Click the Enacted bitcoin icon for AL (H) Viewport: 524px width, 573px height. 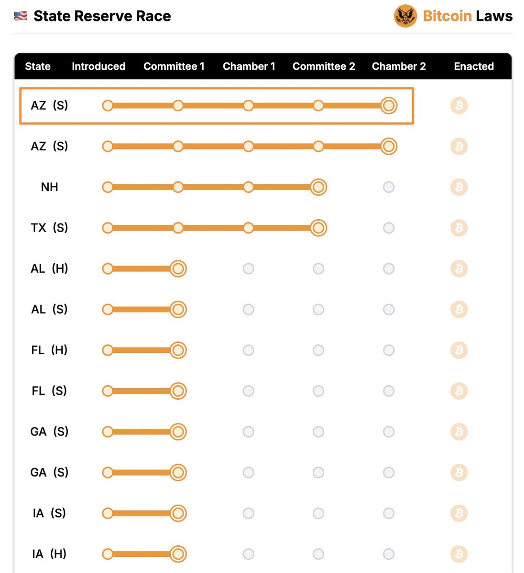tap(459, 269)
